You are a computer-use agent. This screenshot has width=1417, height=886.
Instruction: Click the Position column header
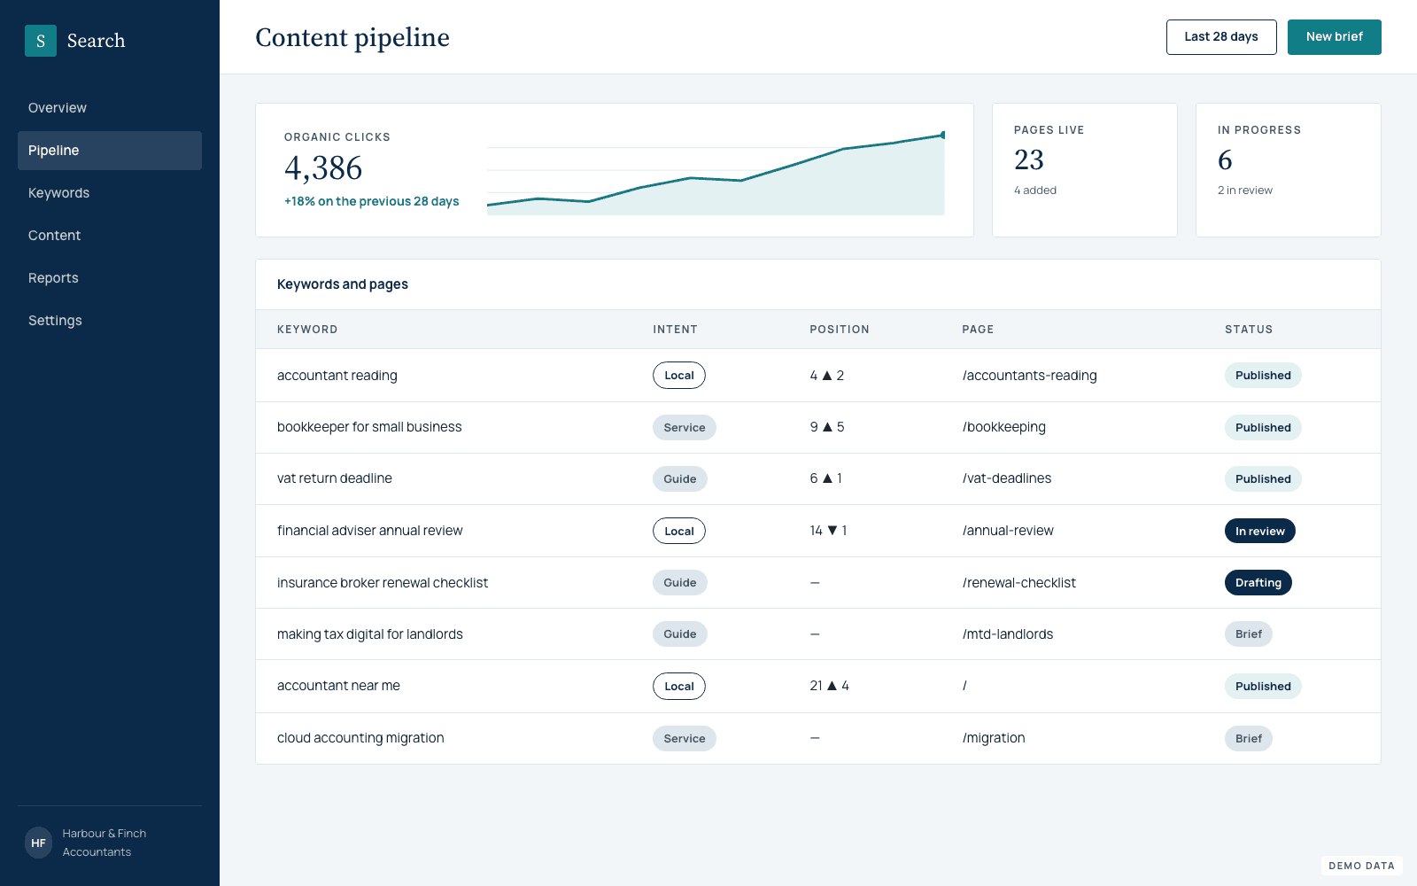click(x=840, y=330)
